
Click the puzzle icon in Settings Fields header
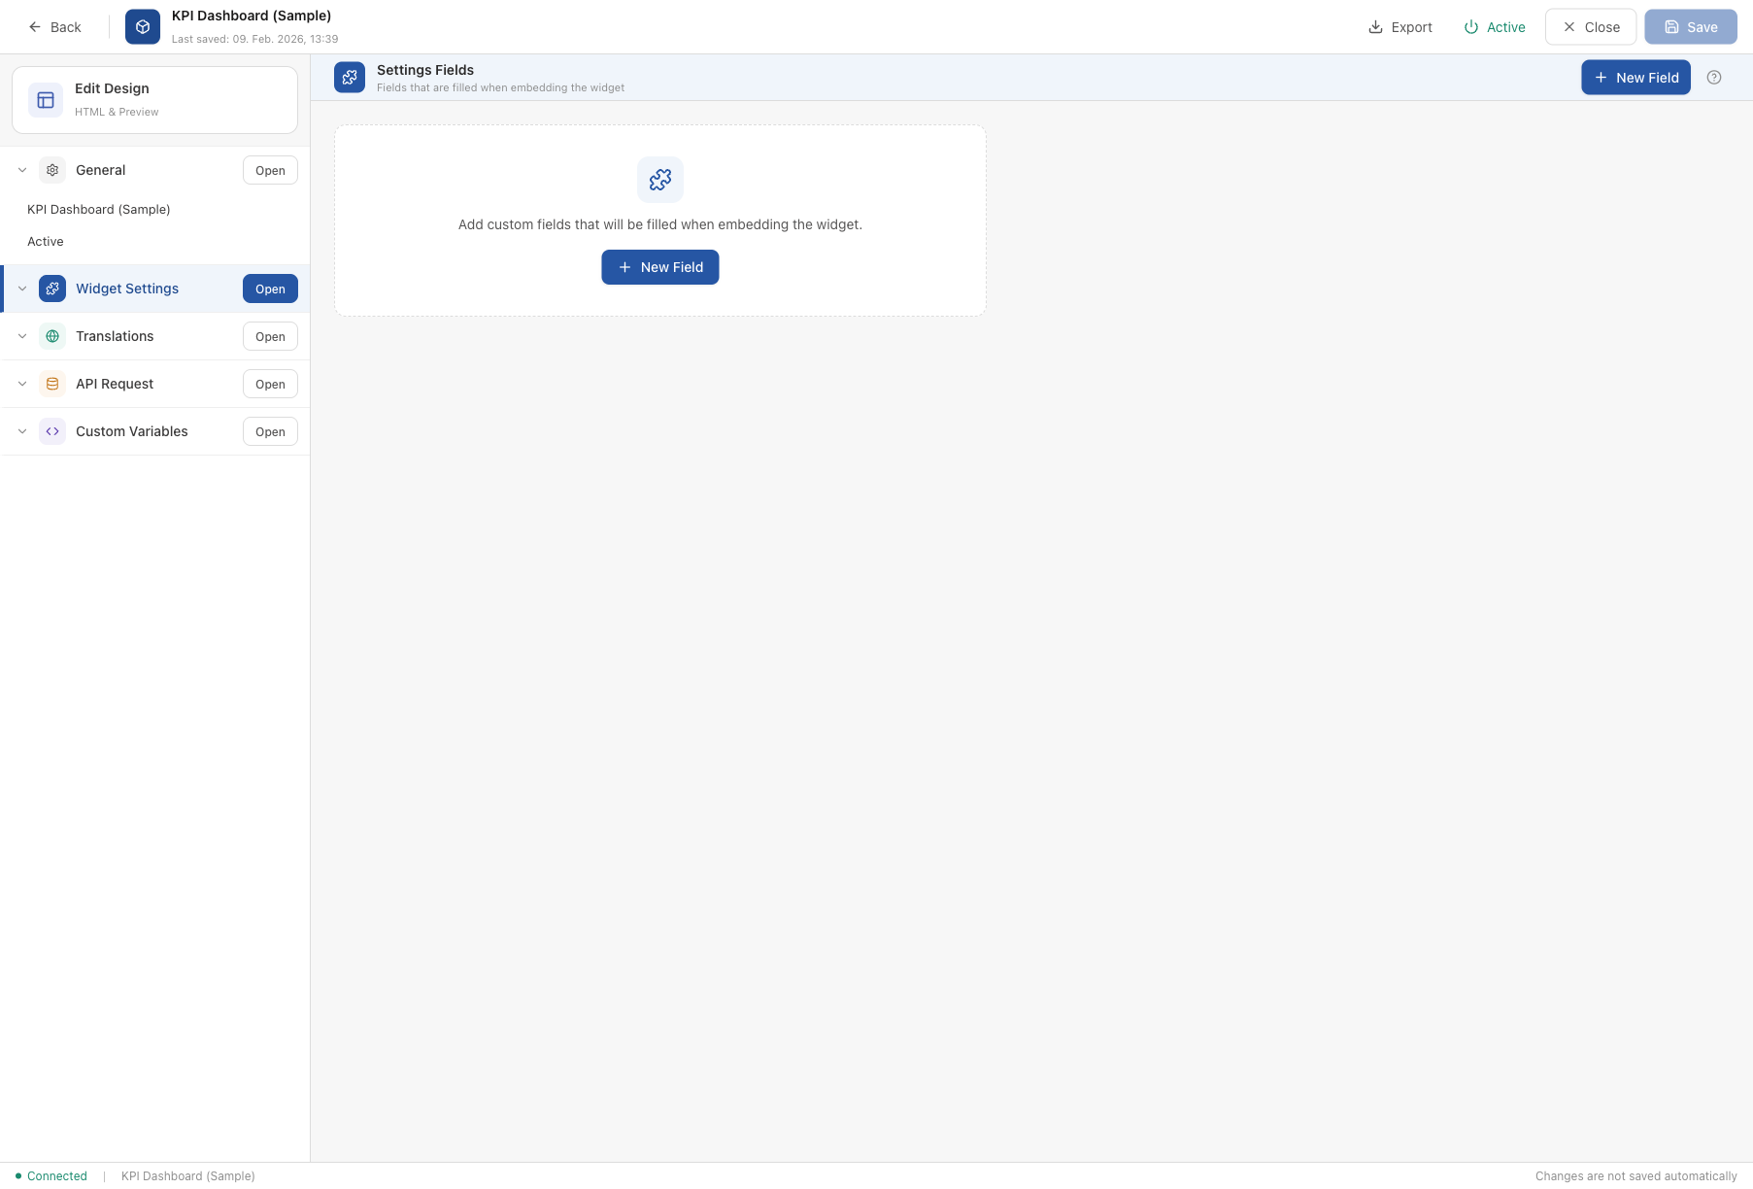point(349,77)
